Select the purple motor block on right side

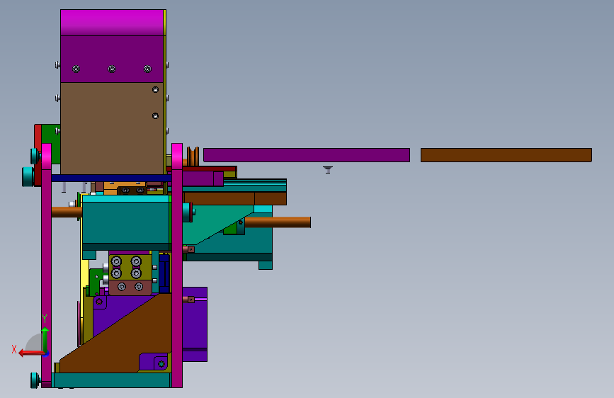195,324
